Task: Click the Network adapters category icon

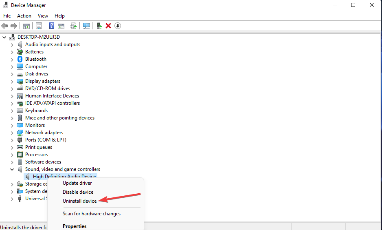Action: (20, 133)
